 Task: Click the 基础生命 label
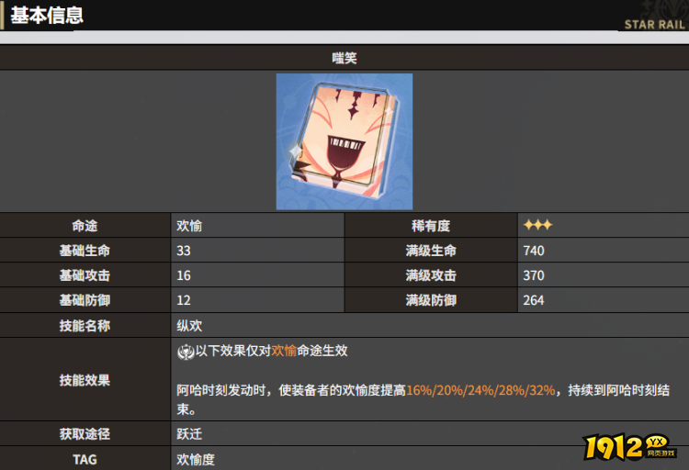point(85,251)
